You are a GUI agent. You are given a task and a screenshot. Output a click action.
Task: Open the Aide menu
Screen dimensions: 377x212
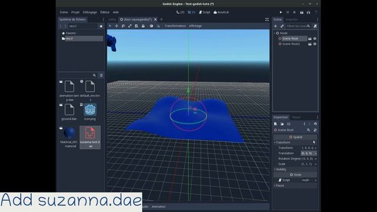click(115, 12)
